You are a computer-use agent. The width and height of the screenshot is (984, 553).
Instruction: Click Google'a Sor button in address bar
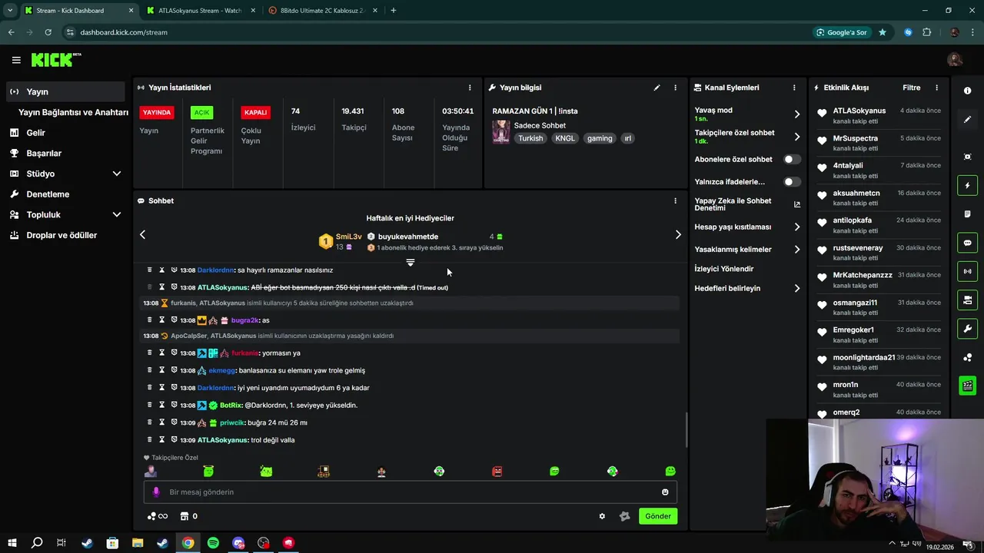click(842, 32)
